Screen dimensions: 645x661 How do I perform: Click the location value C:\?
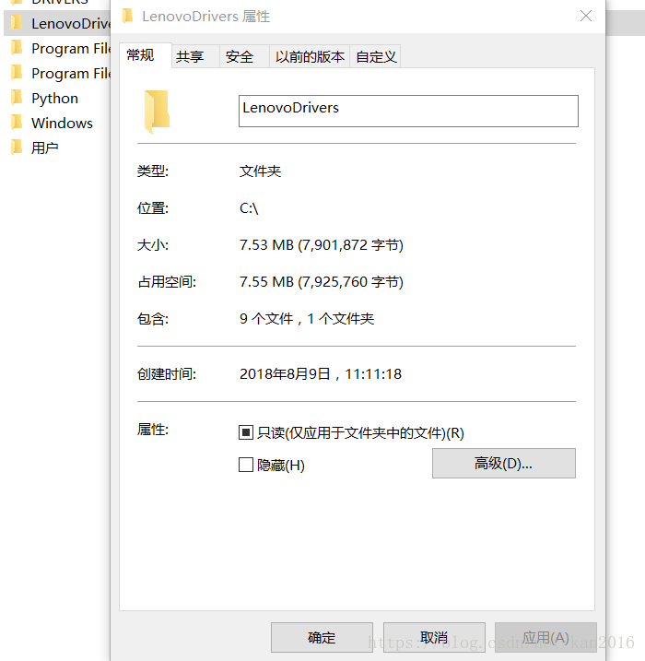click(x=249, y=208)
